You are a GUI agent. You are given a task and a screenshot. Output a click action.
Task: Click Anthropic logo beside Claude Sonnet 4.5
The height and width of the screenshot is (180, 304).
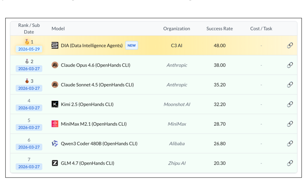tap(55, 84)
